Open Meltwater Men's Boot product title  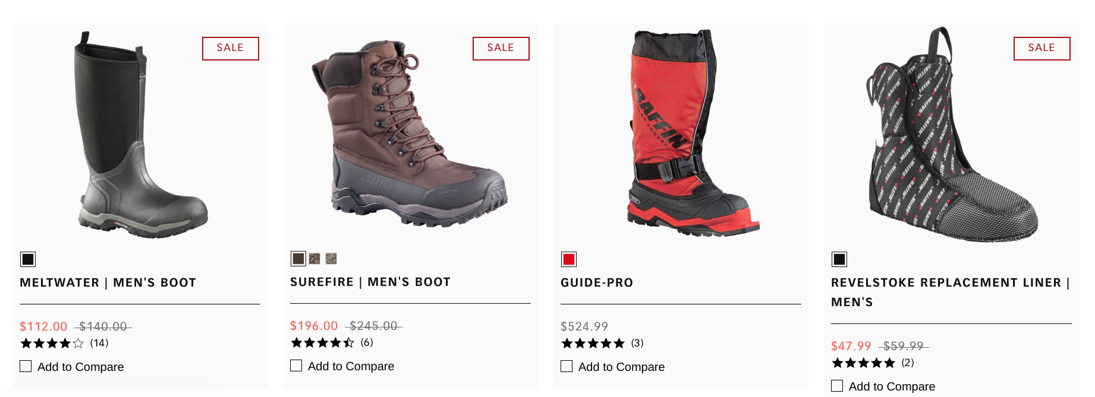pos(108,282)
